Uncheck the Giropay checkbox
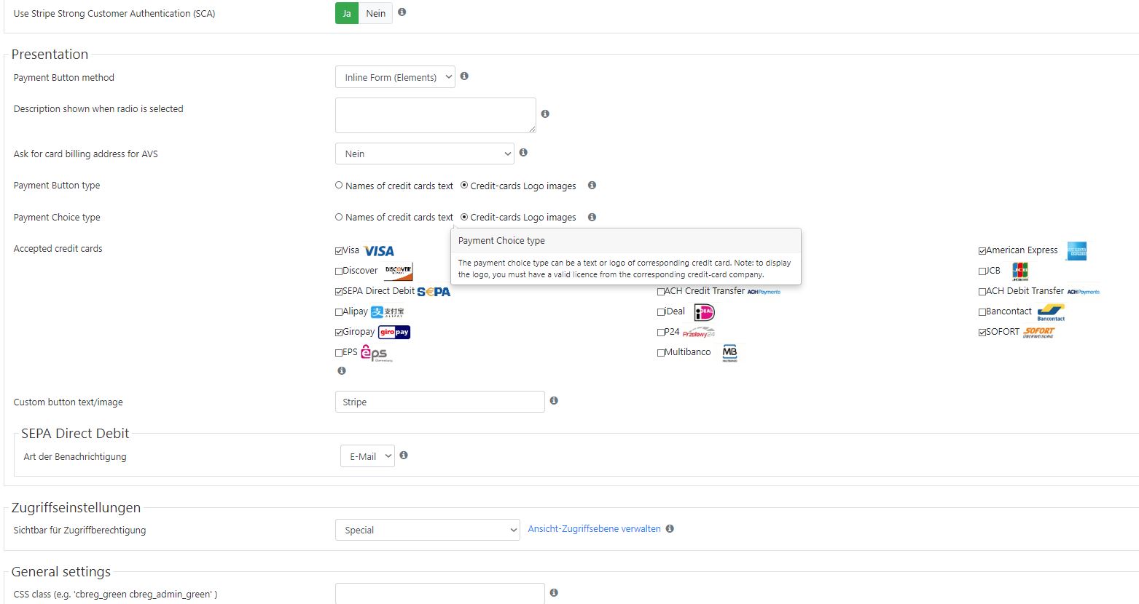Image resolution: width=1139 pixels, height=604 pixels. (x=339, y=333)
